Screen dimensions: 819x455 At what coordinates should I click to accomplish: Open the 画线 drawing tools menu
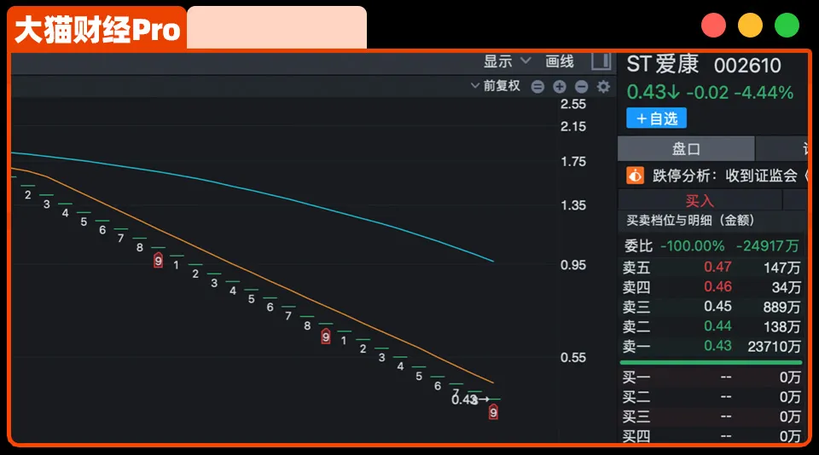coord(560,60)
